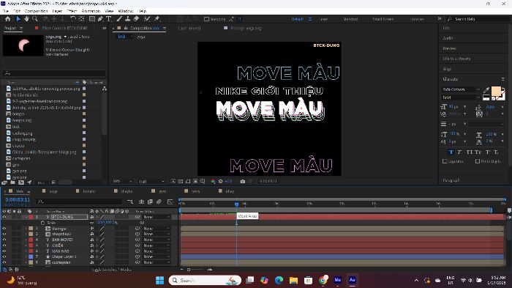512x288 pixels.
Task: Open parent dropdown for BTCK-DUNG layer
Action: 157,217
